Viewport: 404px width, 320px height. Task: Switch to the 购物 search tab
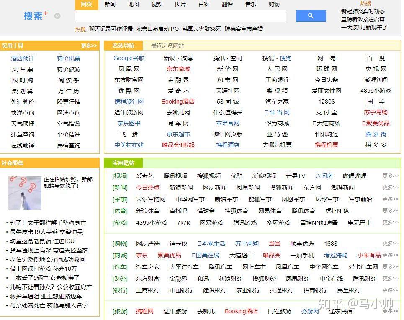(x=274, y=4)
